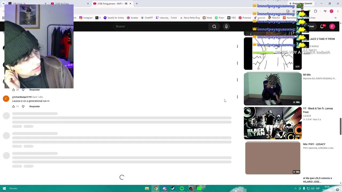
Task: Open guns.lol bookmark
Action: (x=259, y=18)
